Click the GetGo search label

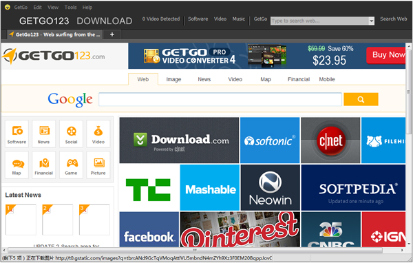(260, 19)
